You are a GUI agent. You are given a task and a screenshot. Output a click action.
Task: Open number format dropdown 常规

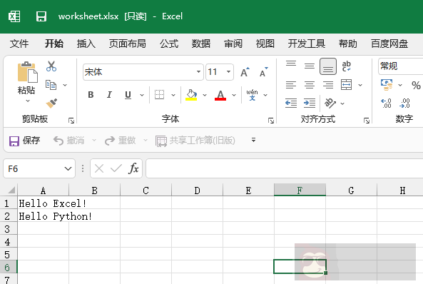(400, 66)
